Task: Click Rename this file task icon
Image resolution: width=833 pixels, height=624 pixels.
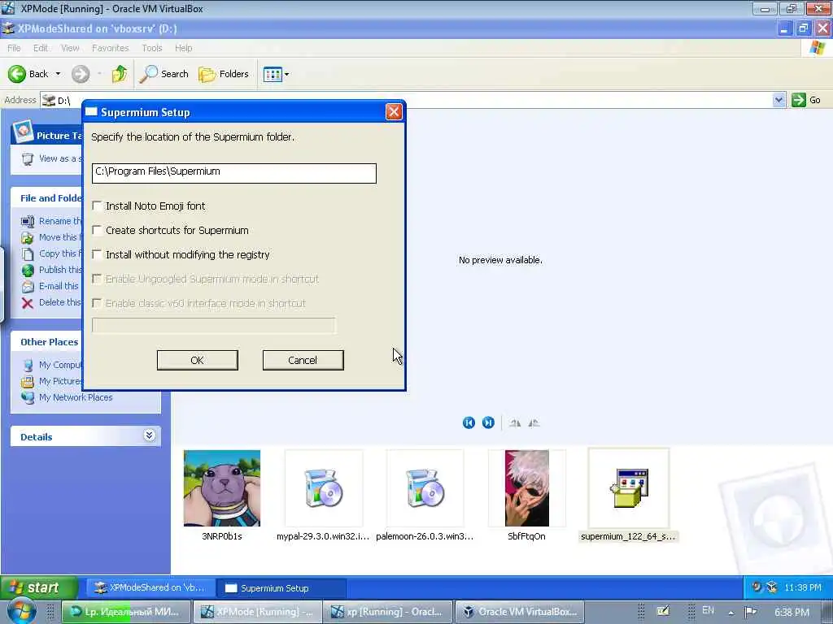Action: pyautogui.click(x=28, y=221)
